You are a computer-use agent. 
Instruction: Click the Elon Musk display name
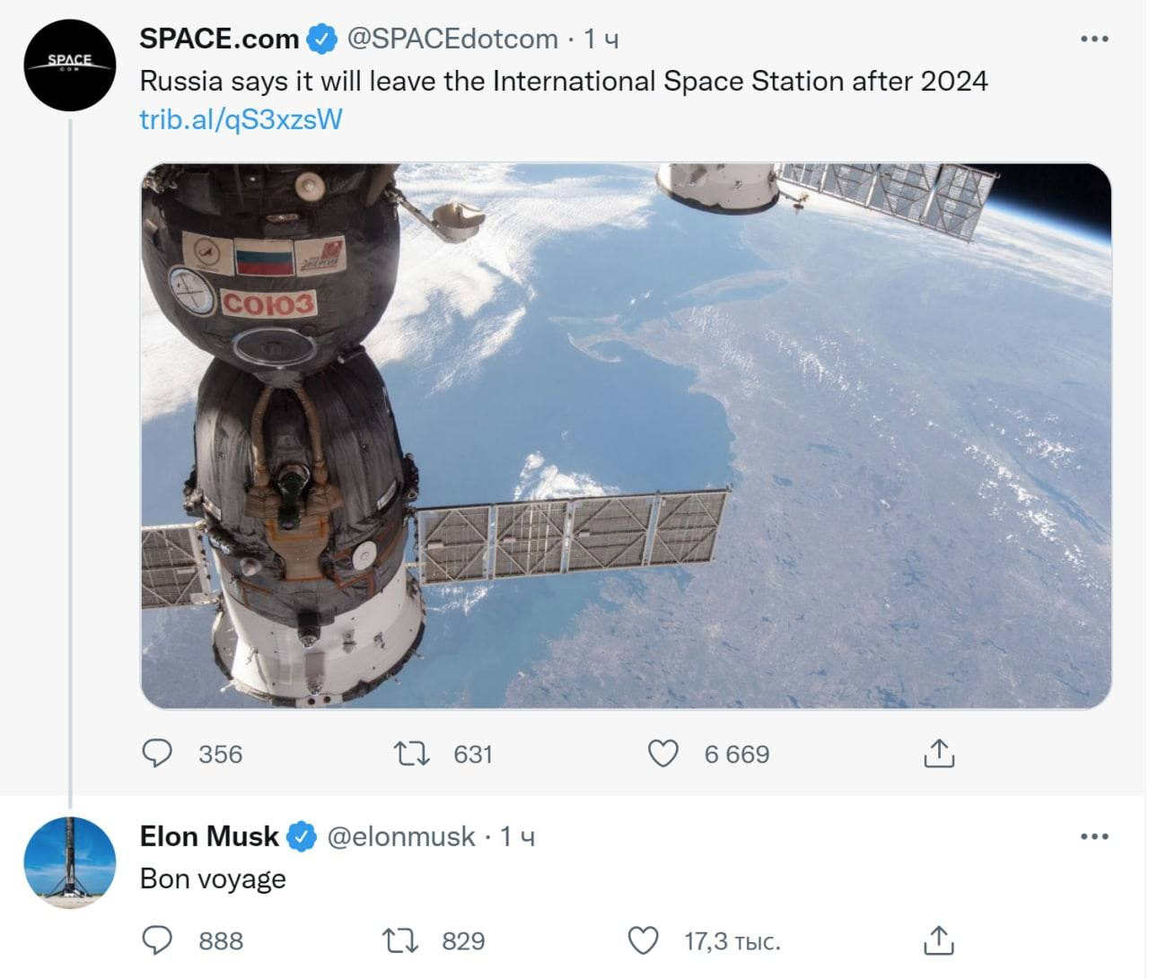pyautogui.click(x=209, y=836)
